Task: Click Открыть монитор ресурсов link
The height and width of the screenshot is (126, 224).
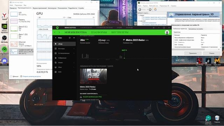Action: click(x=30, y=76)
